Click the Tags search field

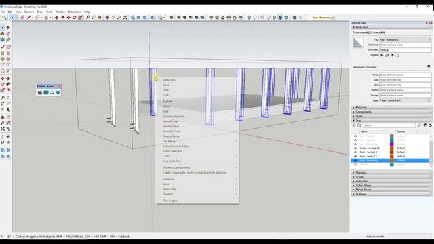(x=389, y=125)
